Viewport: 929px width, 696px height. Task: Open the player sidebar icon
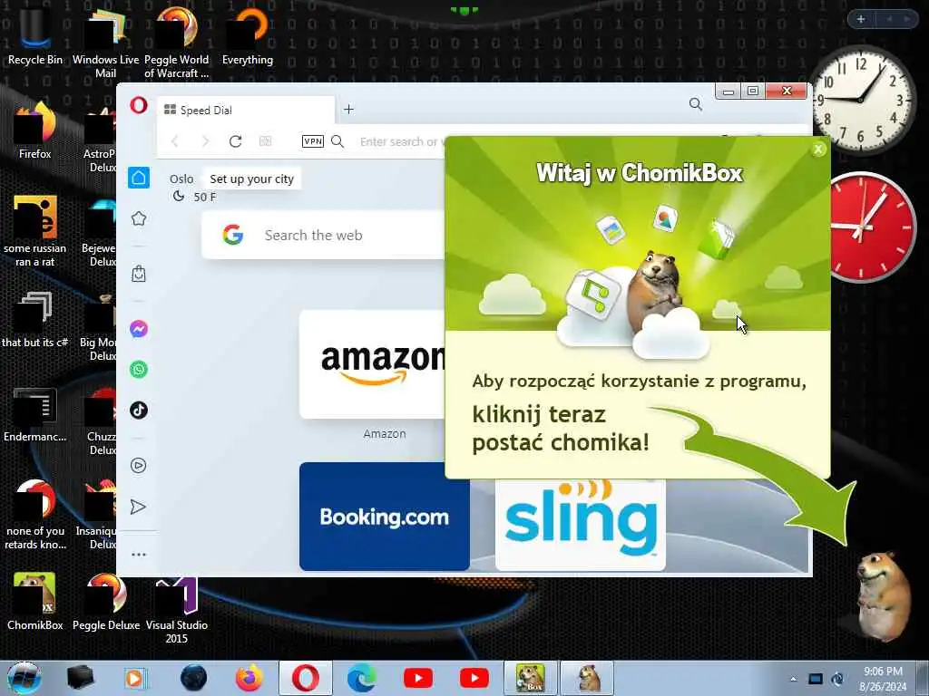(138, 465)
